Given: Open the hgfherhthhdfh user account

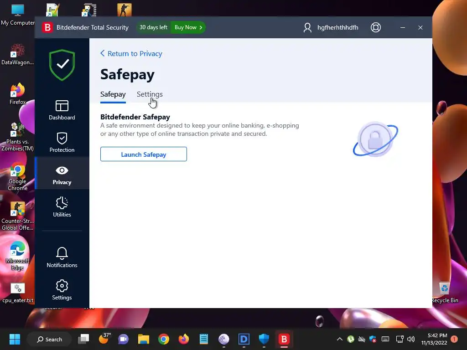Looking at the screenshot, I should click(x=331, y=27).
